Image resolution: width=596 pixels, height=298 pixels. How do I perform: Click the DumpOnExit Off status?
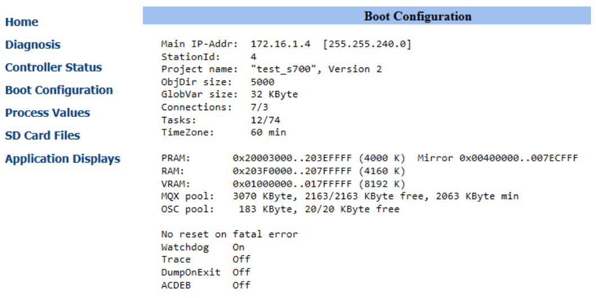pos(241,273)
